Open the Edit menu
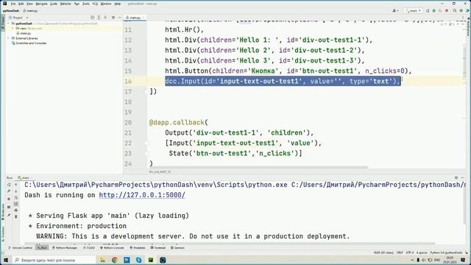471x265 pixels. tap(21, 4)
